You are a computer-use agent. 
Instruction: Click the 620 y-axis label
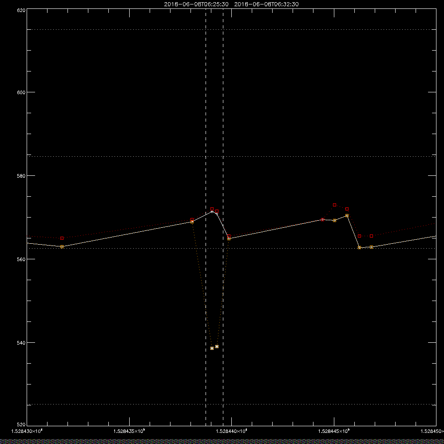(22, 10)
